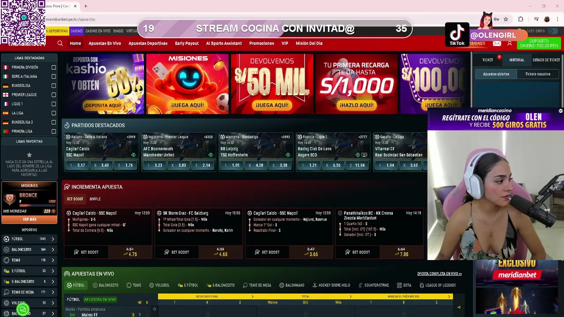
Task: Expand the E Fútbol chevron
Action: tap(53, 271)
